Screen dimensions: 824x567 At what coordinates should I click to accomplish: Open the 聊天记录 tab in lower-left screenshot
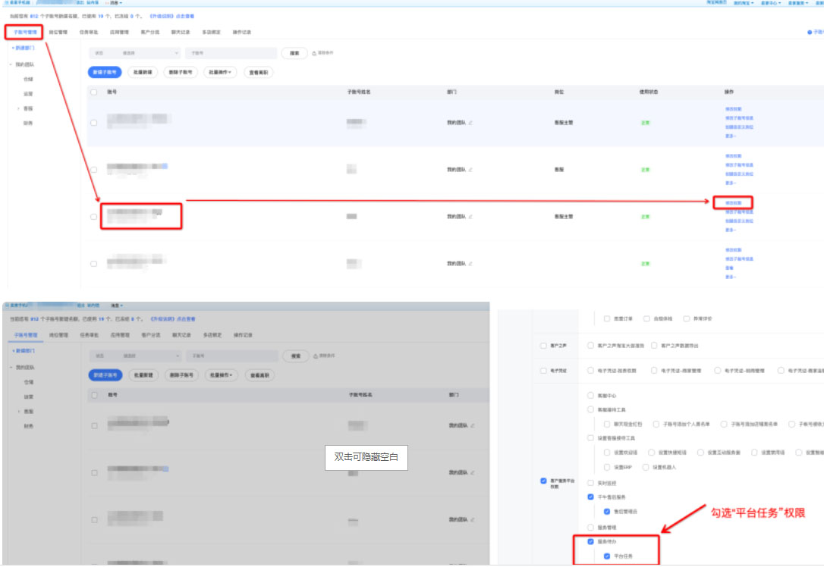point(181,334)
